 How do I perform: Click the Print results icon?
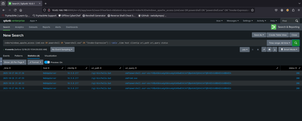(x=269, y=50)
